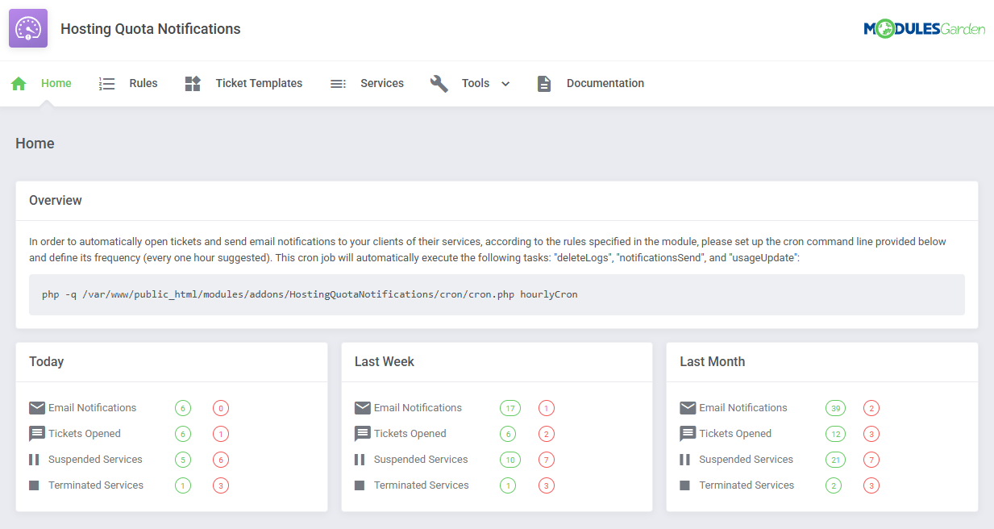Click the Hosting Quota Notifications gauge icon
Image resolution: width=994 pixels, height=529 pixels.
(x=28, y=29)
